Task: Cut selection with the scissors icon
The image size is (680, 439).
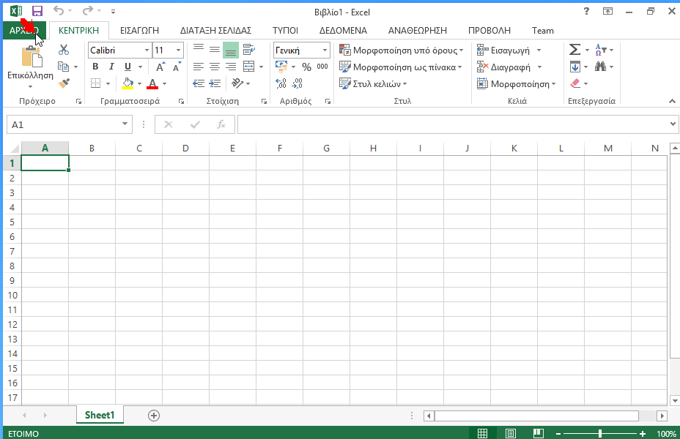Action: coord(64,50)
